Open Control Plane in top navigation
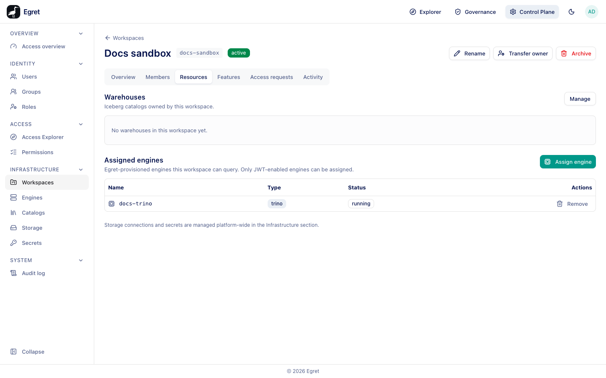This screenshot has height=378, width=606. tap(532, 12)
